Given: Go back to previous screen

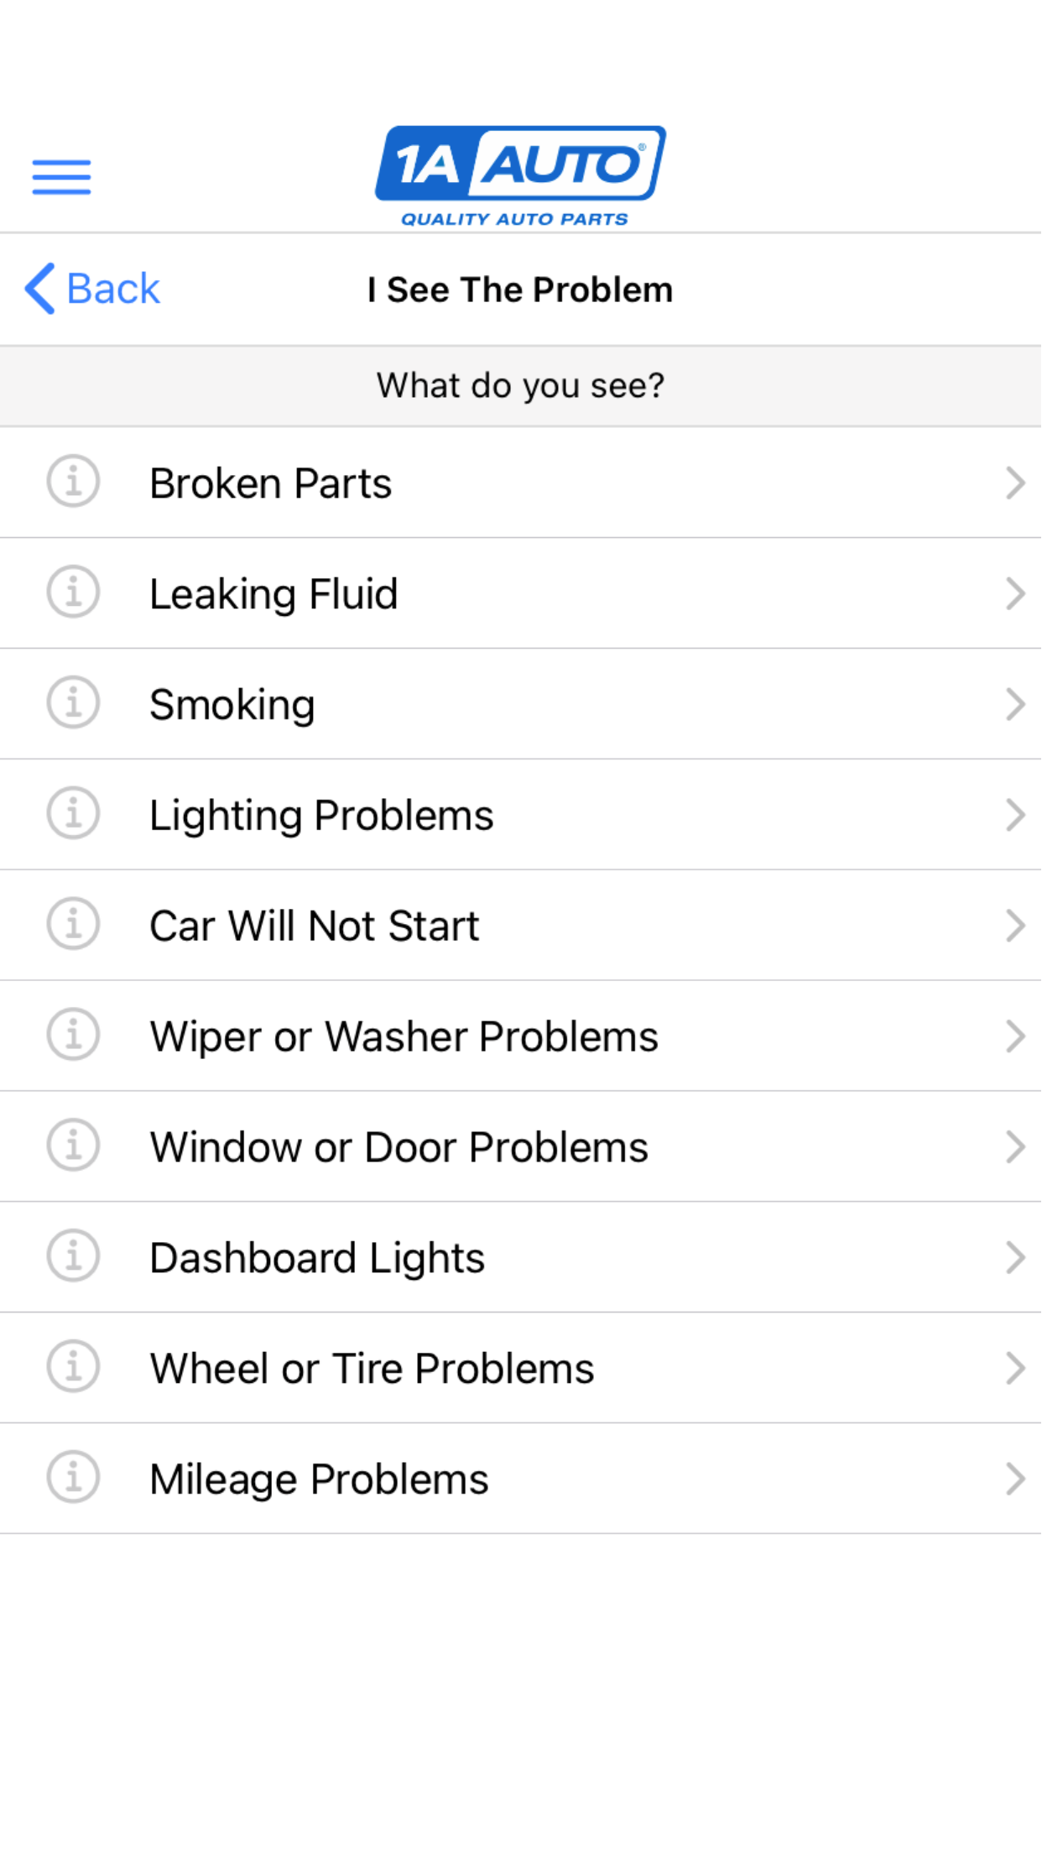Looking at the screenshot, I should (x=92, y=289).
